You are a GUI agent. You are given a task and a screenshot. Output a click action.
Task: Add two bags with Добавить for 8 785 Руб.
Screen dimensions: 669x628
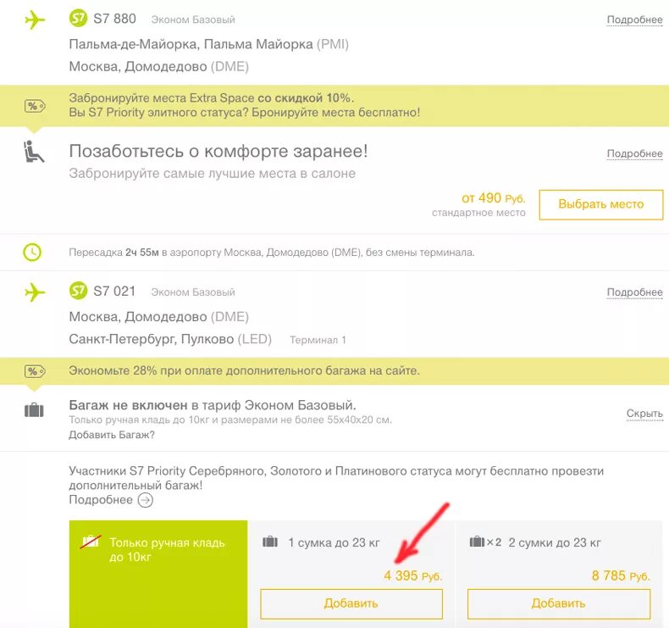(559, 603)
